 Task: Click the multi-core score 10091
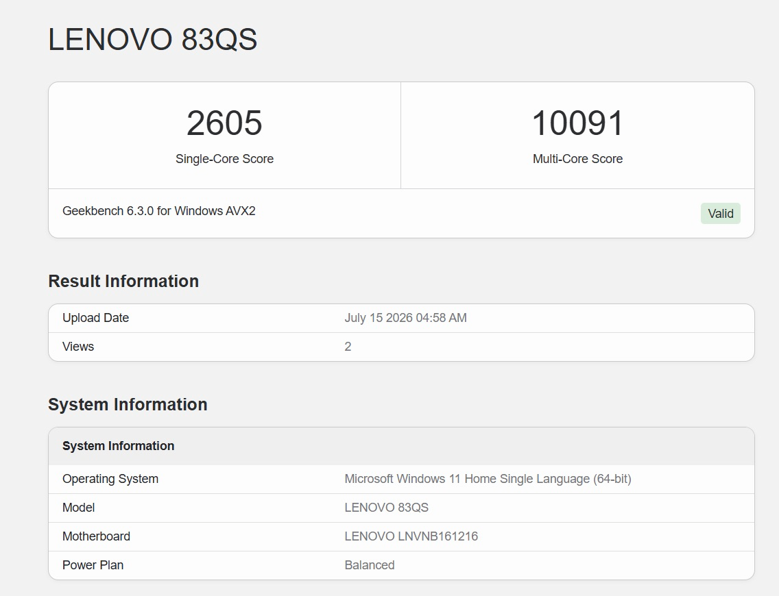[x=577, y=123]
